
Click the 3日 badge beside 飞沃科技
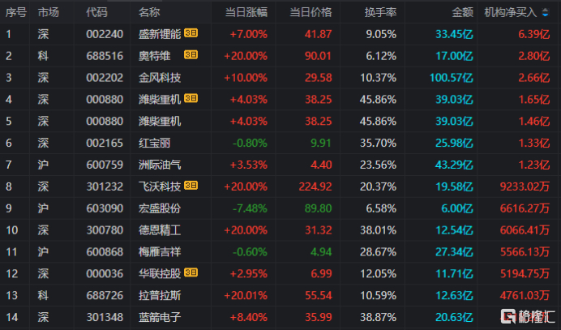191,186
